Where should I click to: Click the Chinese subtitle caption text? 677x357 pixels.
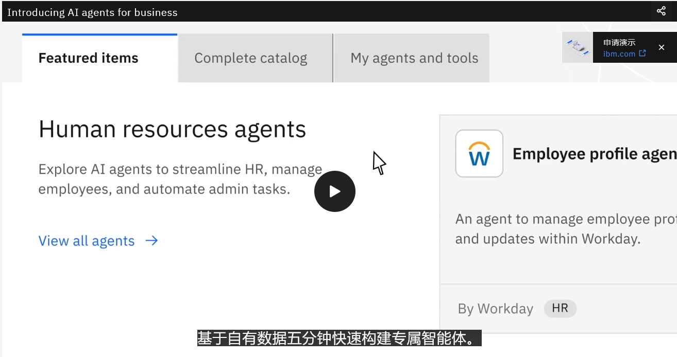pos(339,338)
